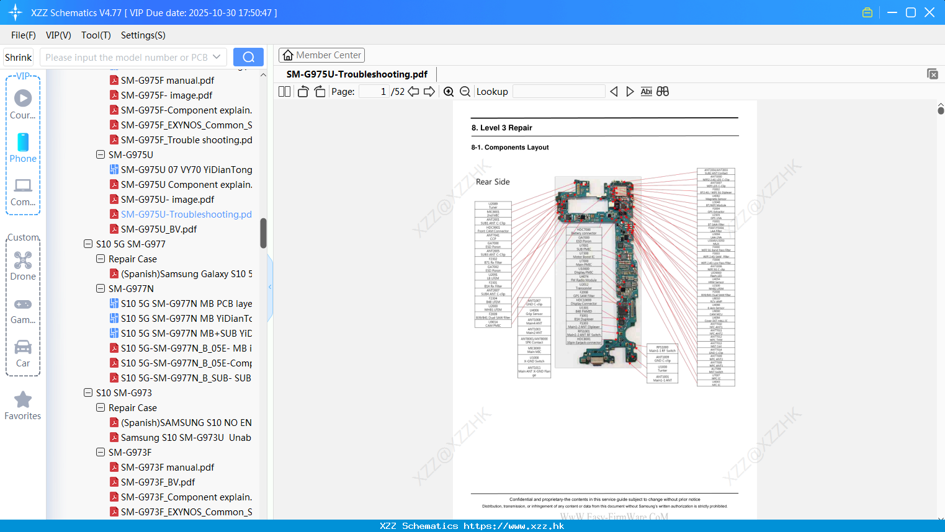This screenshot has width=945, height=532.
Task: Open the Settings(S) menu
Action: click(143, 35)
